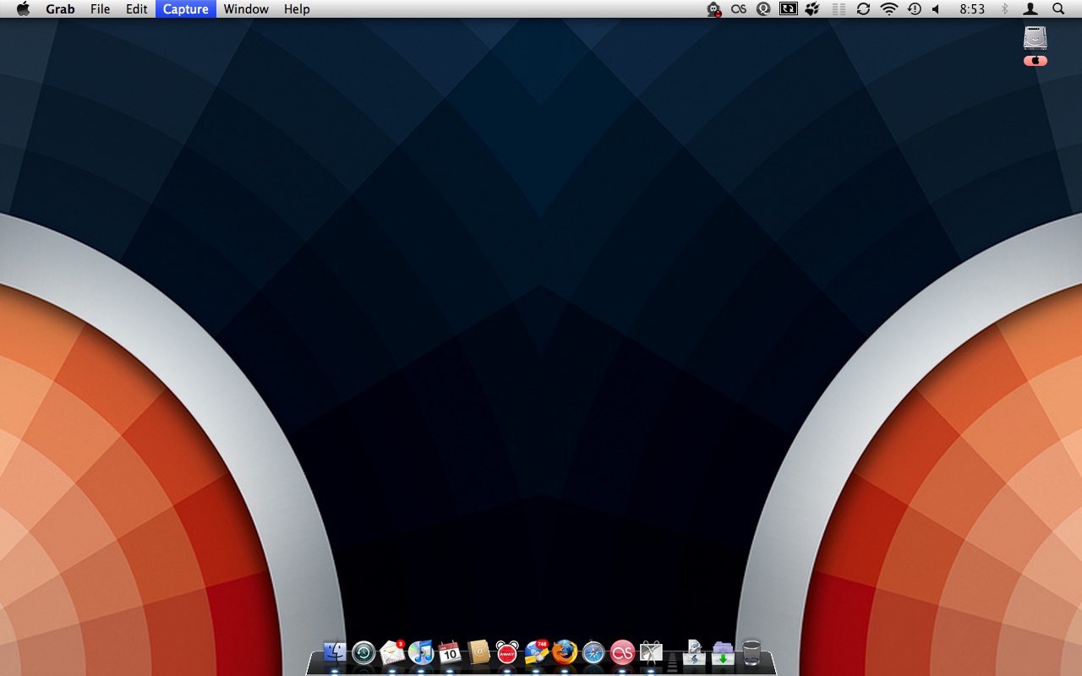The width and height of the screenshot is (1082, 676).
Task: Launch Time Machine from the Dock
Action: pyautogui.click(x=363, y=651)
